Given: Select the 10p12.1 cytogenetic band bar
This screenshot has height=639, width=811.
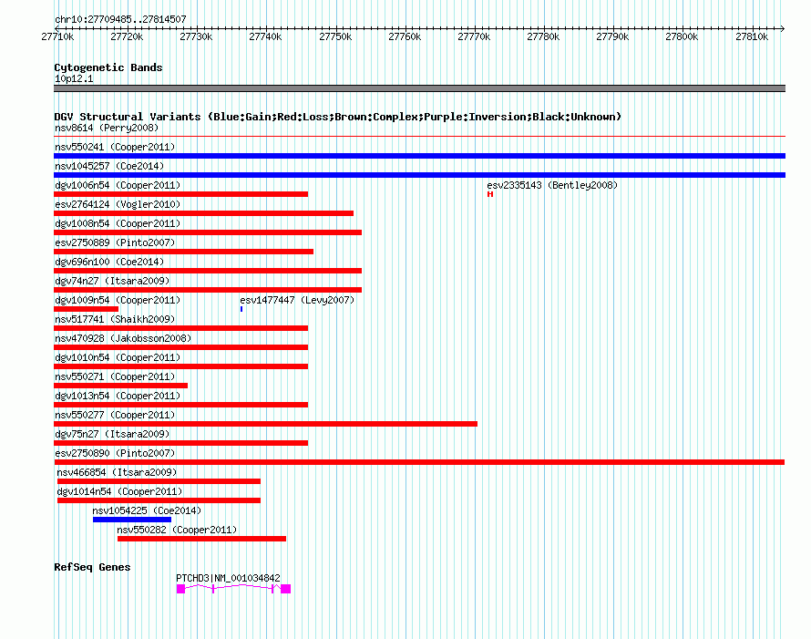Looking at the screenshot, I should (419, 88).
